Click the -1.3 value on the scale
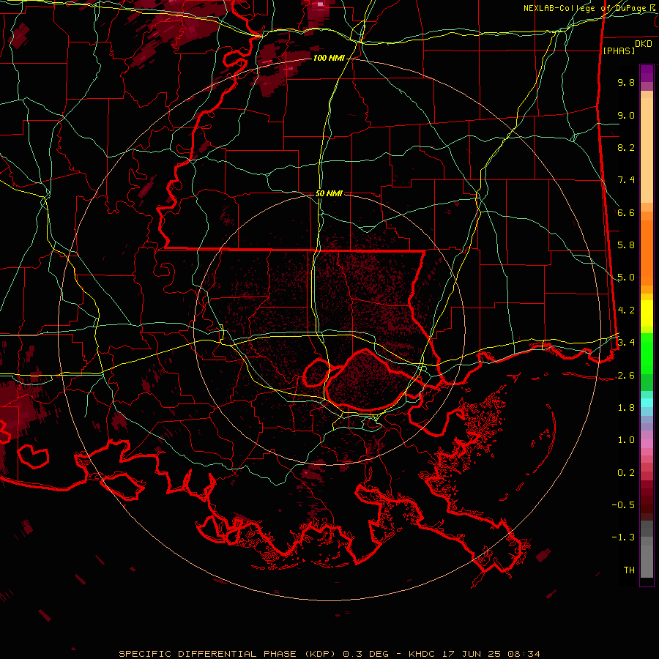 (623, 537)
